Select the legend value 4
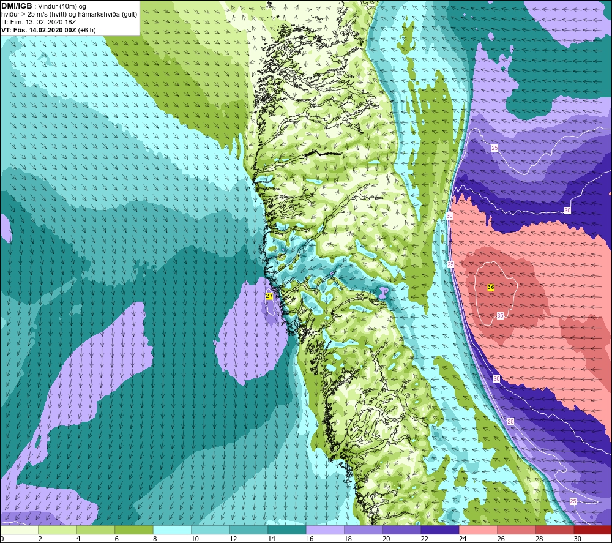 [x=78, y=539]
